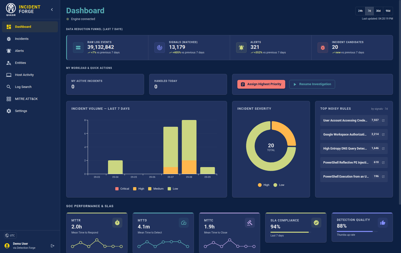Click the Entities person-search icon
The image size is (401, 253).
[9, 63]
